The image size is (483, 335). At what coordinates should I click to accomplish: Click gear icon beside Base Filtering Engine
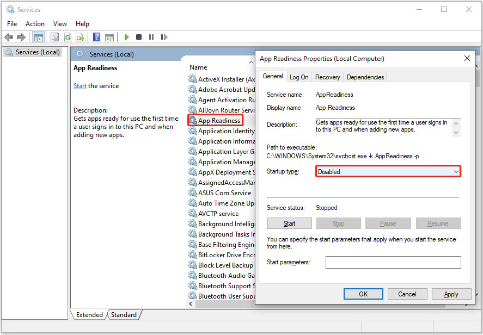[x=193, y=245]
